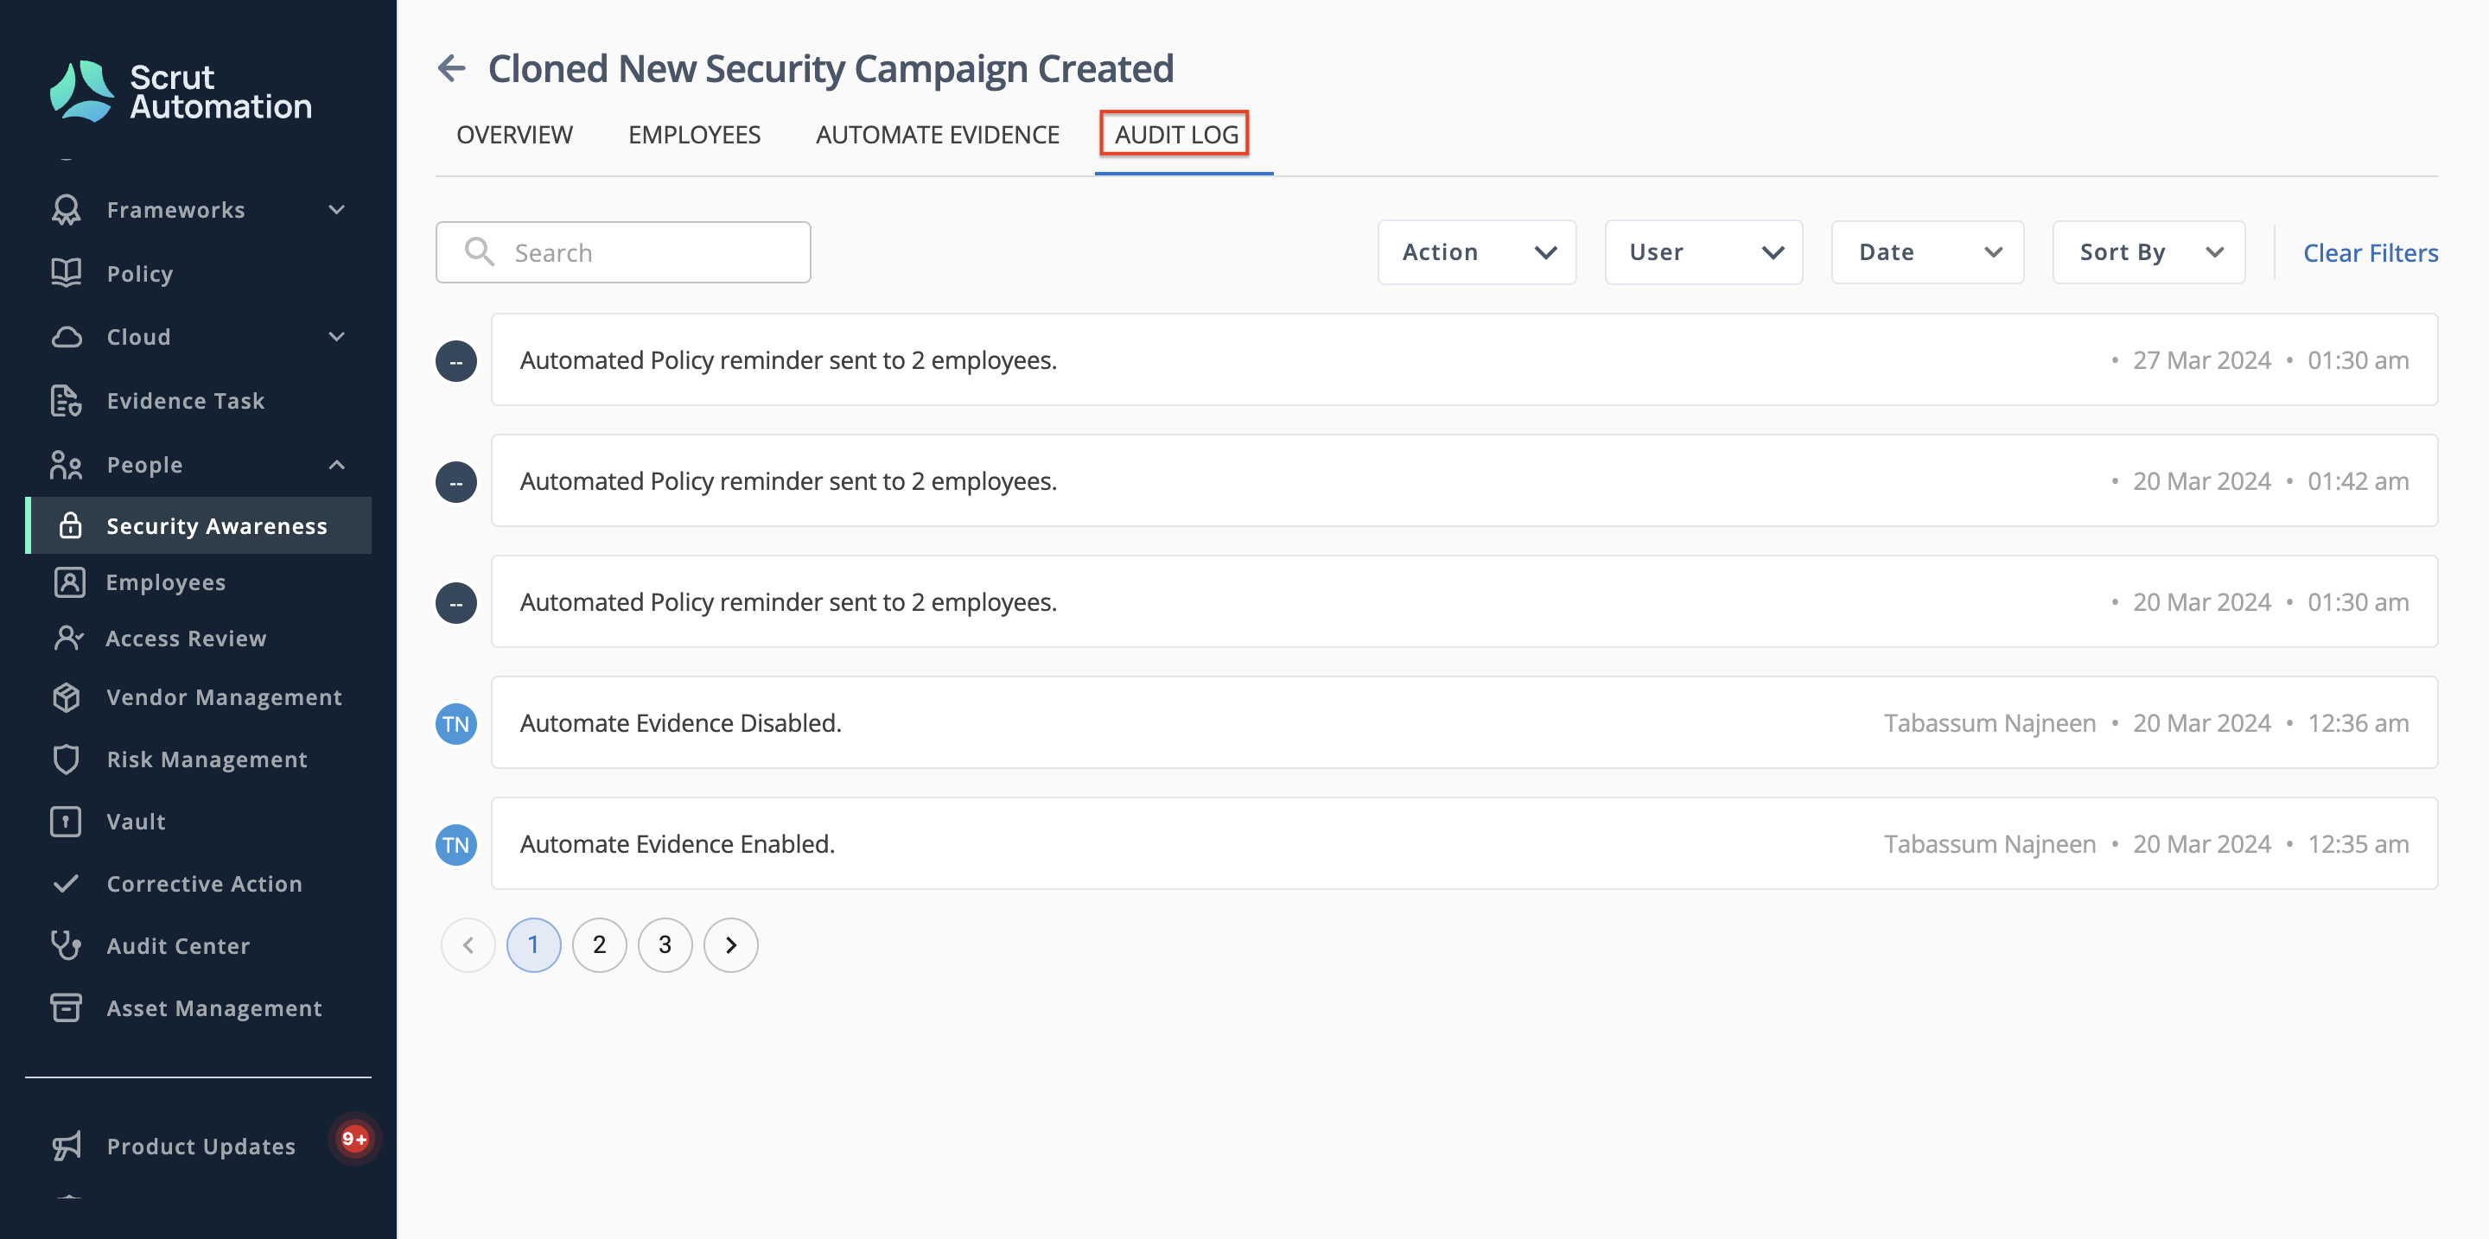This screenshot has width=2489, height=1239.
Task: Click the Audit Center stethoscope icon
Action: click(x=66, y=945)
